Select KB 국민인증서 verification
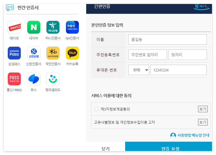The width and height of the screenshot is (216, 155). coord(53,53)
